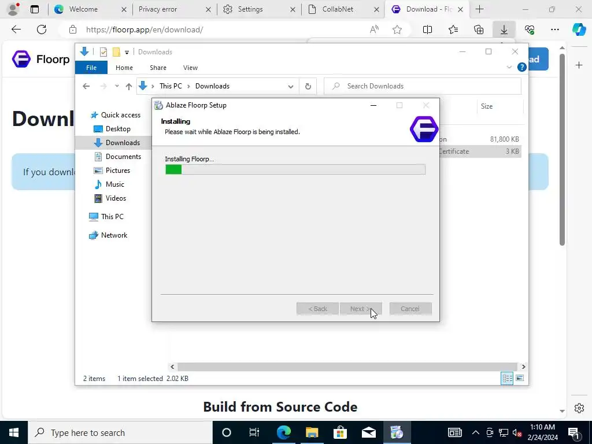The height and width of the screenshot is (444, 592).
Task: Open Mail app from taskbar
Action: (368, 432)
